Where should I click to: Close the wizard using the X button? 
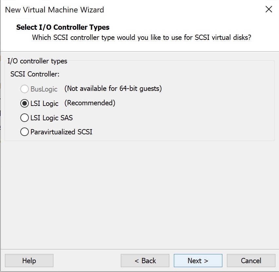tap(269, 9)
